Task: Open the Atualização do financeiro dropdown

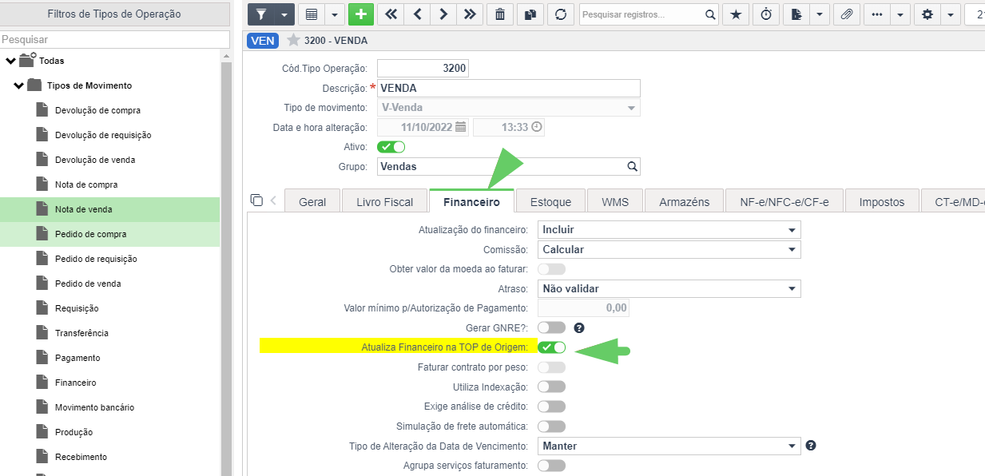Action: click(669, 229)
